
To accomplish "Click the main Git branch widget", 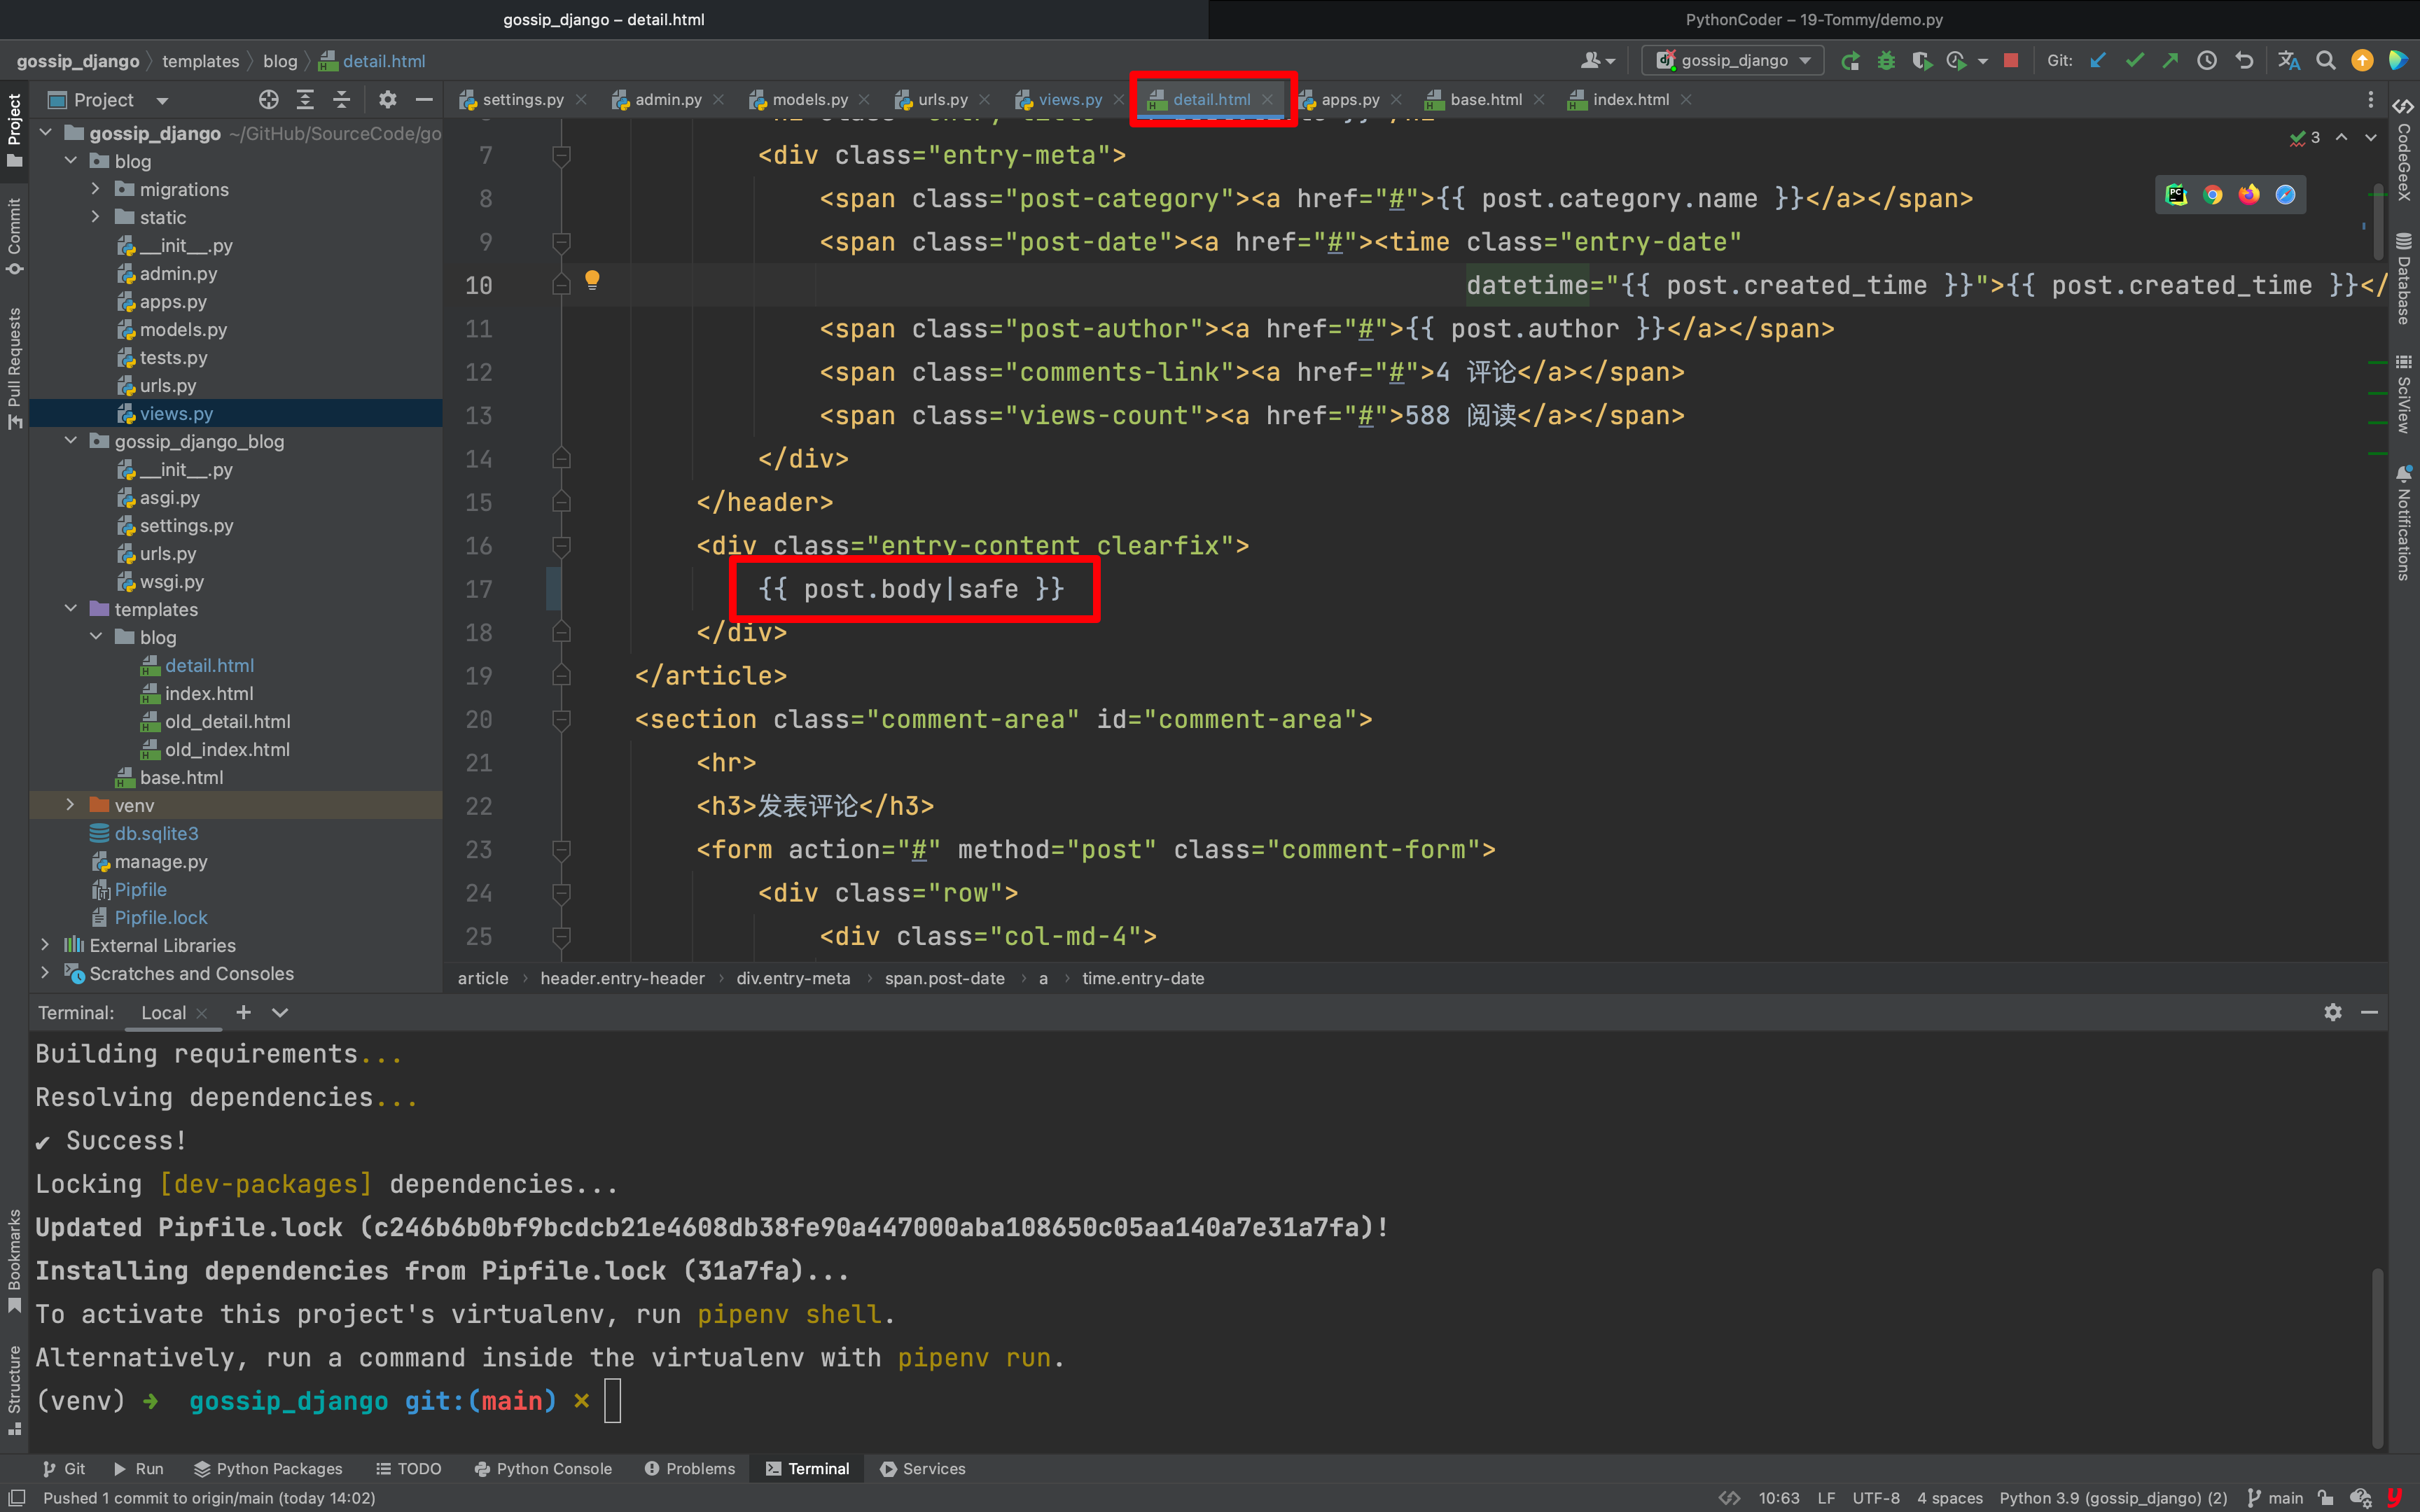I will (x=2275, y=1497).
